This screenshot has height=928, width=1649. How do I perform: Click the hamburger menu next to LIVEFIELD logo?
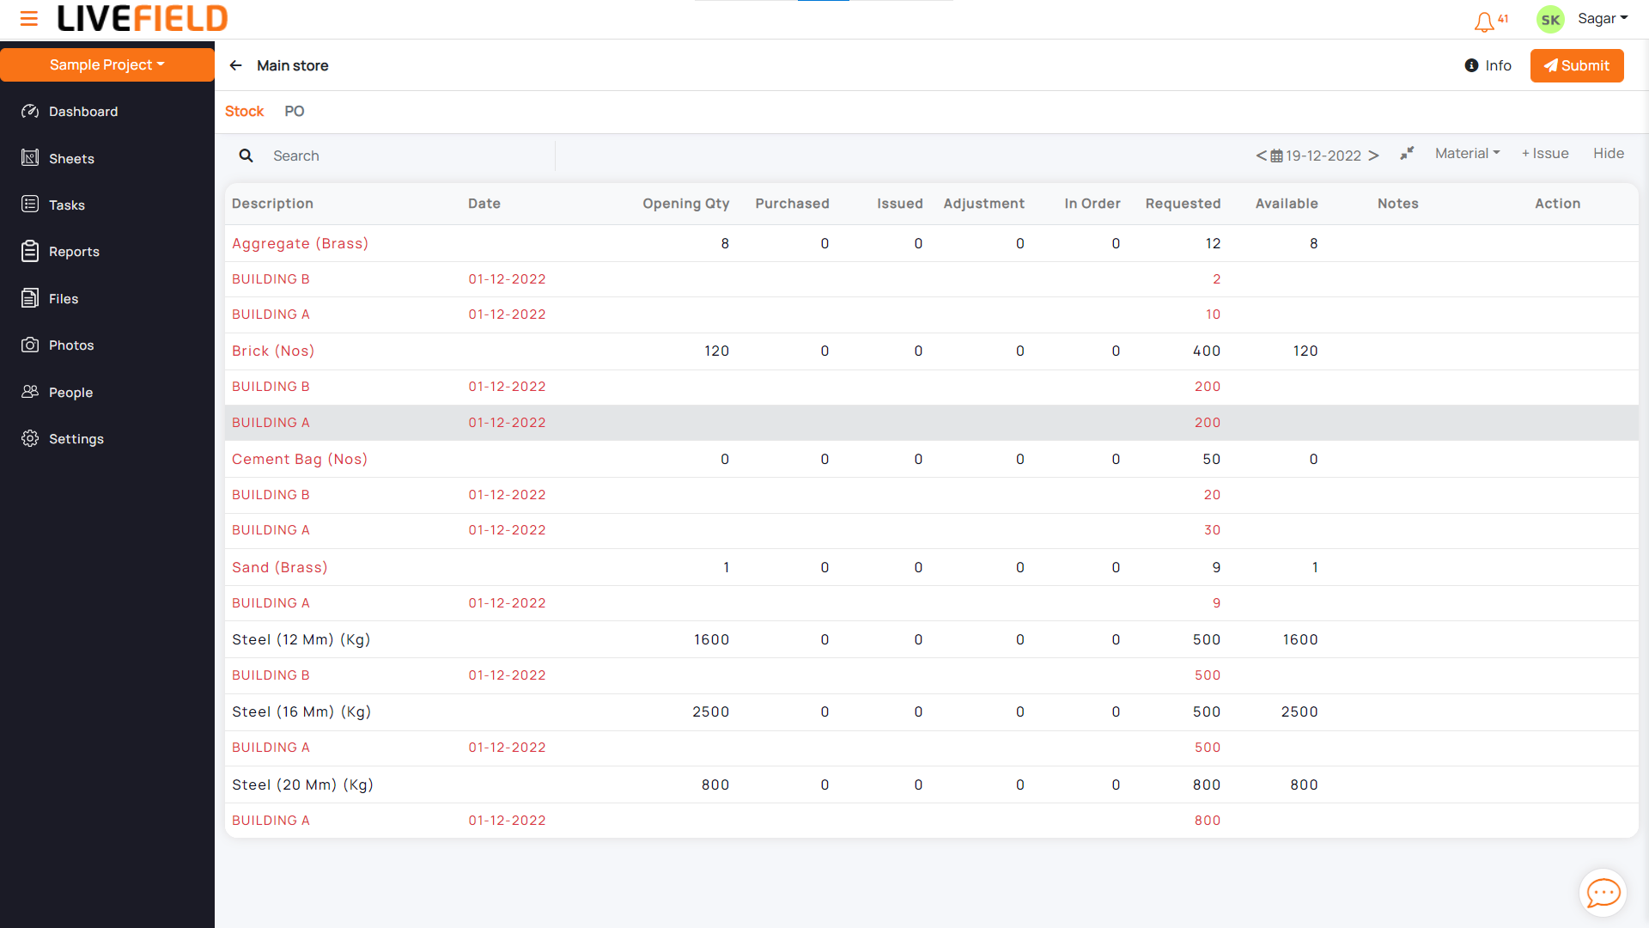(x=28, y=19)
